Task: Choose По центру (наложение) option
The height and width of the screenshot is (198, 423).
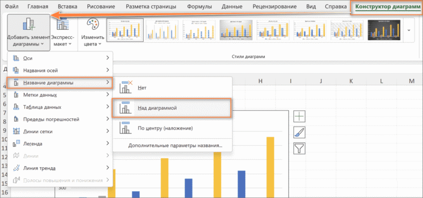Action: tap(172, 128)
